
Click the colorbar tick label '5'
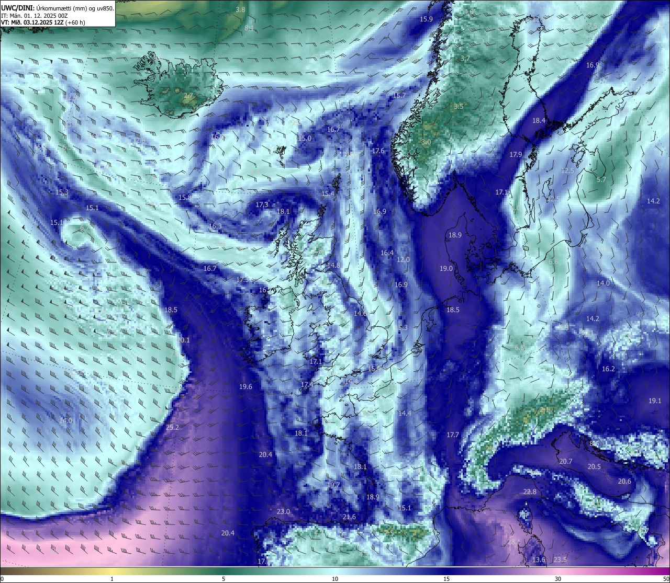224,579
